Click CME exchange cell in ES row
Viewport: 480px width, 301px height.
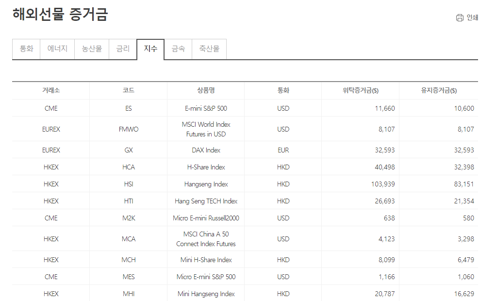click(x=51, y=108)
